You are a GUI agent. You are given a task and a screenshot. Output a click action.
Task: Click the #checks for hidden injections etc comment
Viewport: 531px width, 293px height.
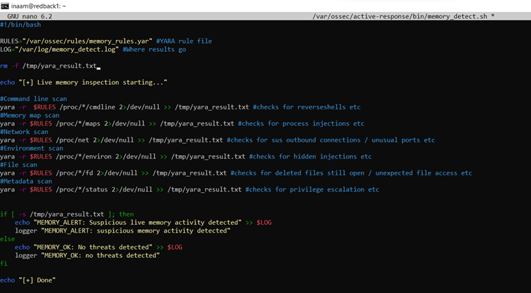(310, 157)
